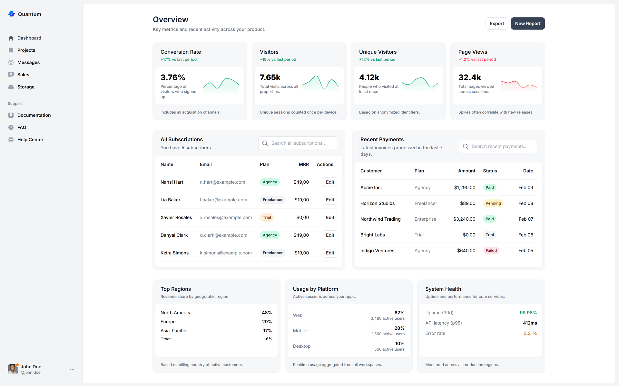The image size is (619, 386).
Task: Click the Export button
Action: (x=496, y=23)
